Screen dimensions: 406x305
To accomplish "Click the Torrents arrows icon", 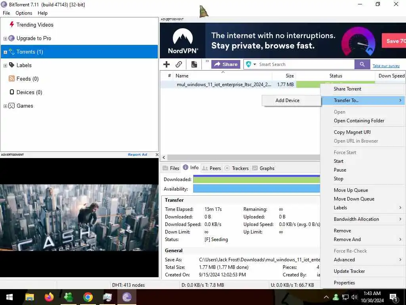I will [11, 52].
